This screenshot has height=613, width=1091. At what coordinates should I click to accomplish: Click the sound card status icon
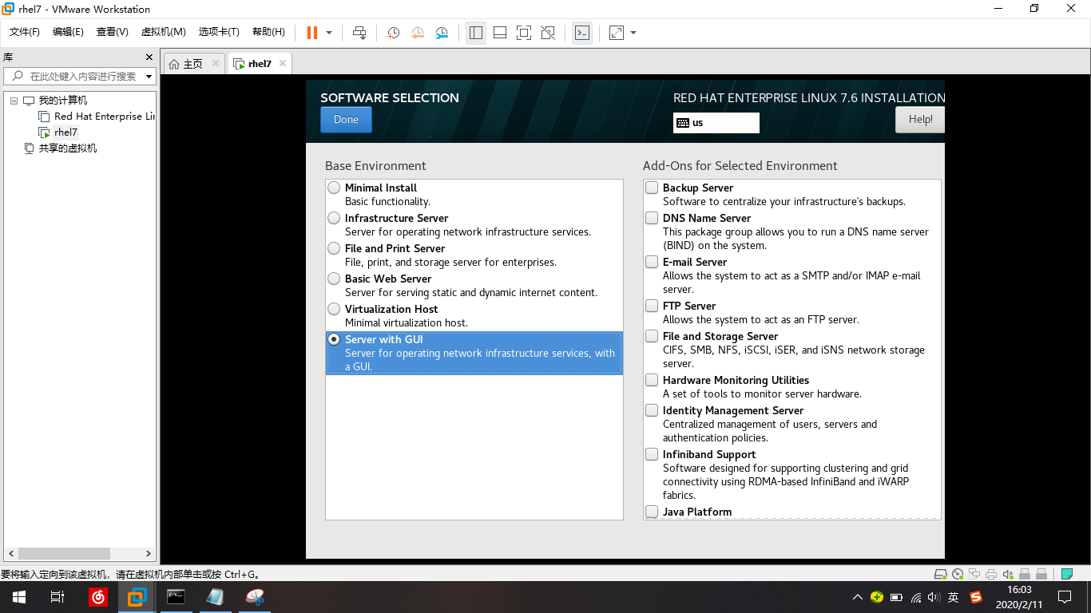click(x=1009, y=574)
